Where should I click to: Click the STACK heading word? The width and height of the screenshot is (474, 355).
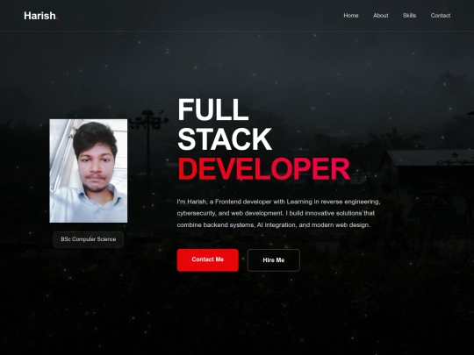[x=225, y=138]
